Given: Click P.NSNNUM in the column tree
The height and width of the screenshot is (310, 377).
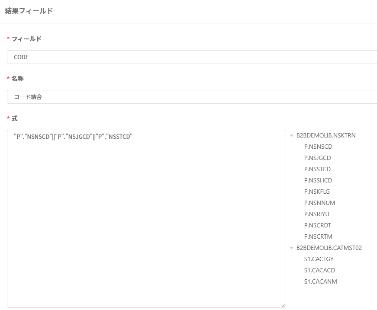Looking at the screenshot, I should 319,203.
